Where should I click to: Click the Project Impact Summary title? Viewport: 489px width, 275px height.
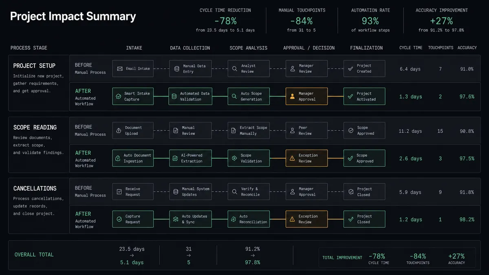[73, 16]
